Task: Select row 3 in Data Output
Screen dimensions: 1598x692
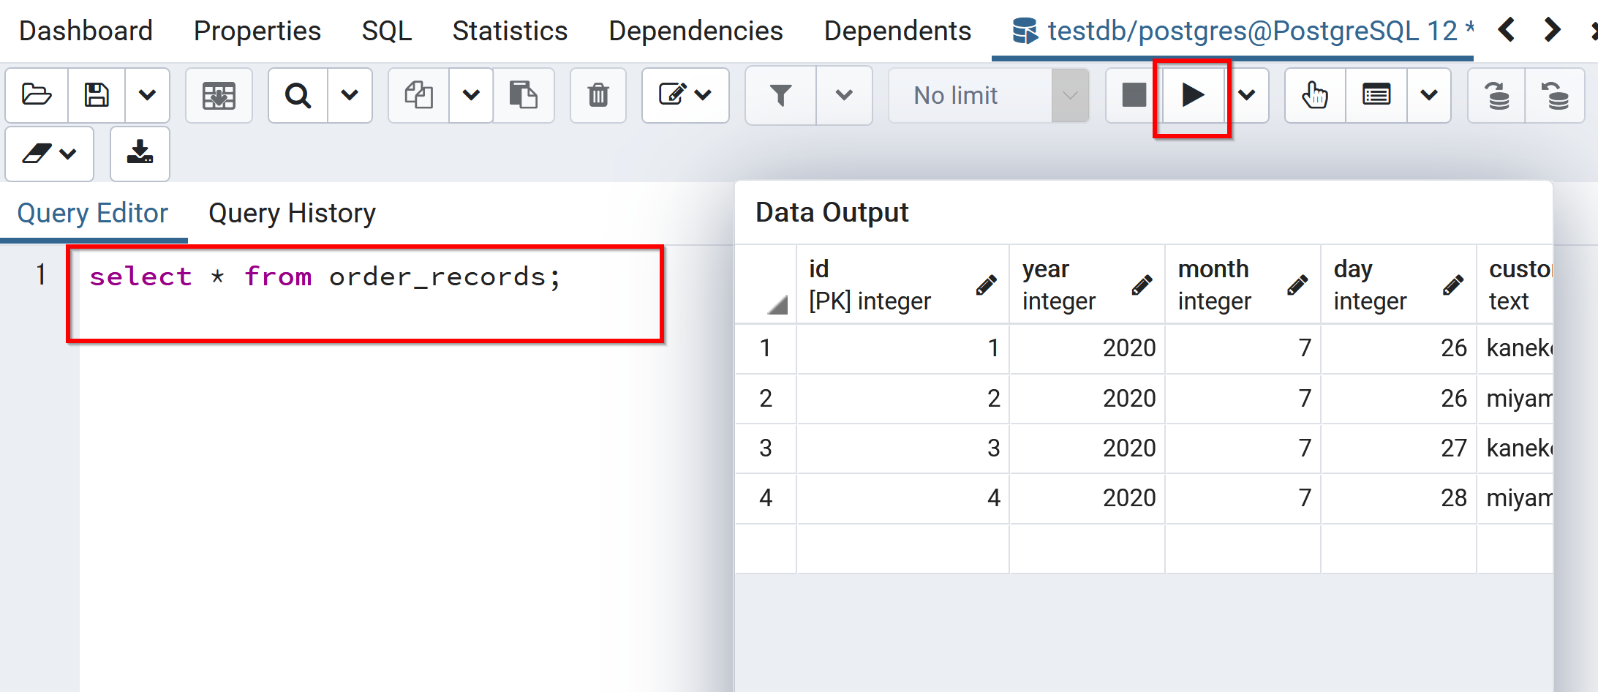Action: [765, 448]
